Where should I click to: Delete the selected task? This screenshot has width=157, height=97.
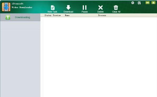click(101, 9)
